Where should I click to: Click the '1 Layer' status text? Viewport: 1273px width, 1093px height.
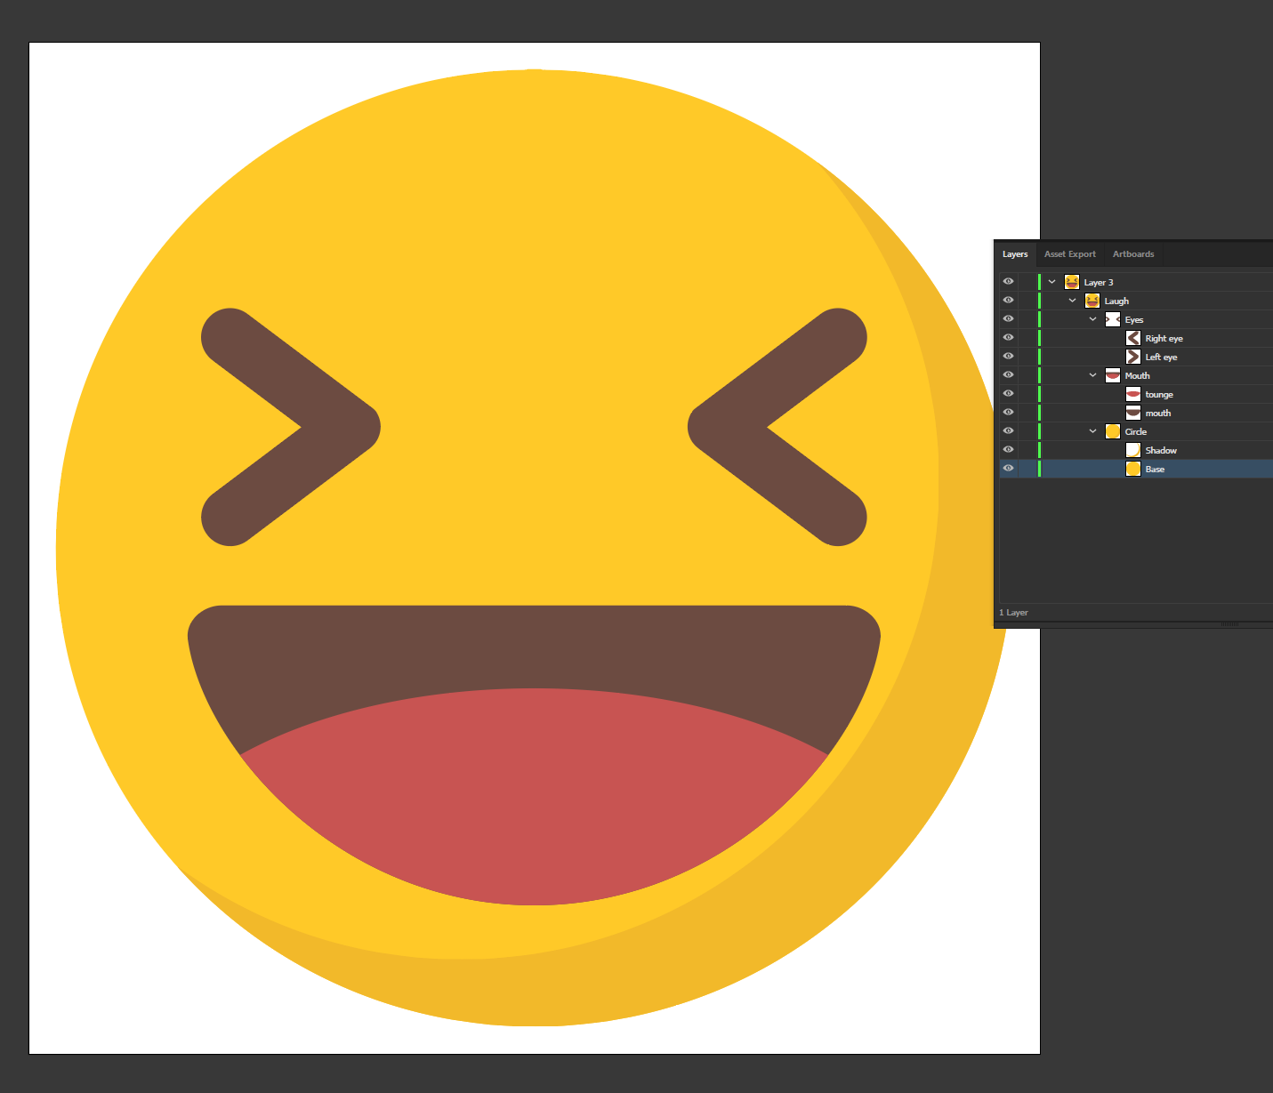[x=1013, y=613]
